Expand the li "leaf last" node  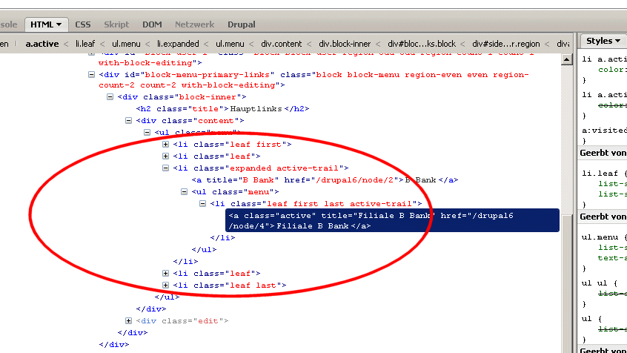coord(166,286)
